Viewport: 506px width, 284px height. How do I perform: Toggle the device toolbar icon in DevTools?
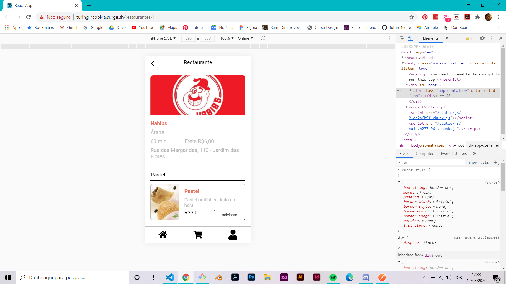pos(410,38)
